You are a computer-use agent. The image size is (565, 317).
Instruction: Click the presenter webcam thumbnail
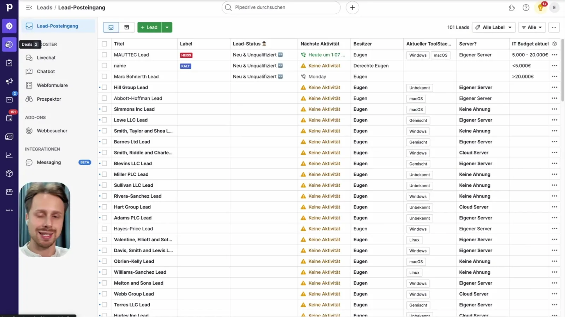pos(44,219)
